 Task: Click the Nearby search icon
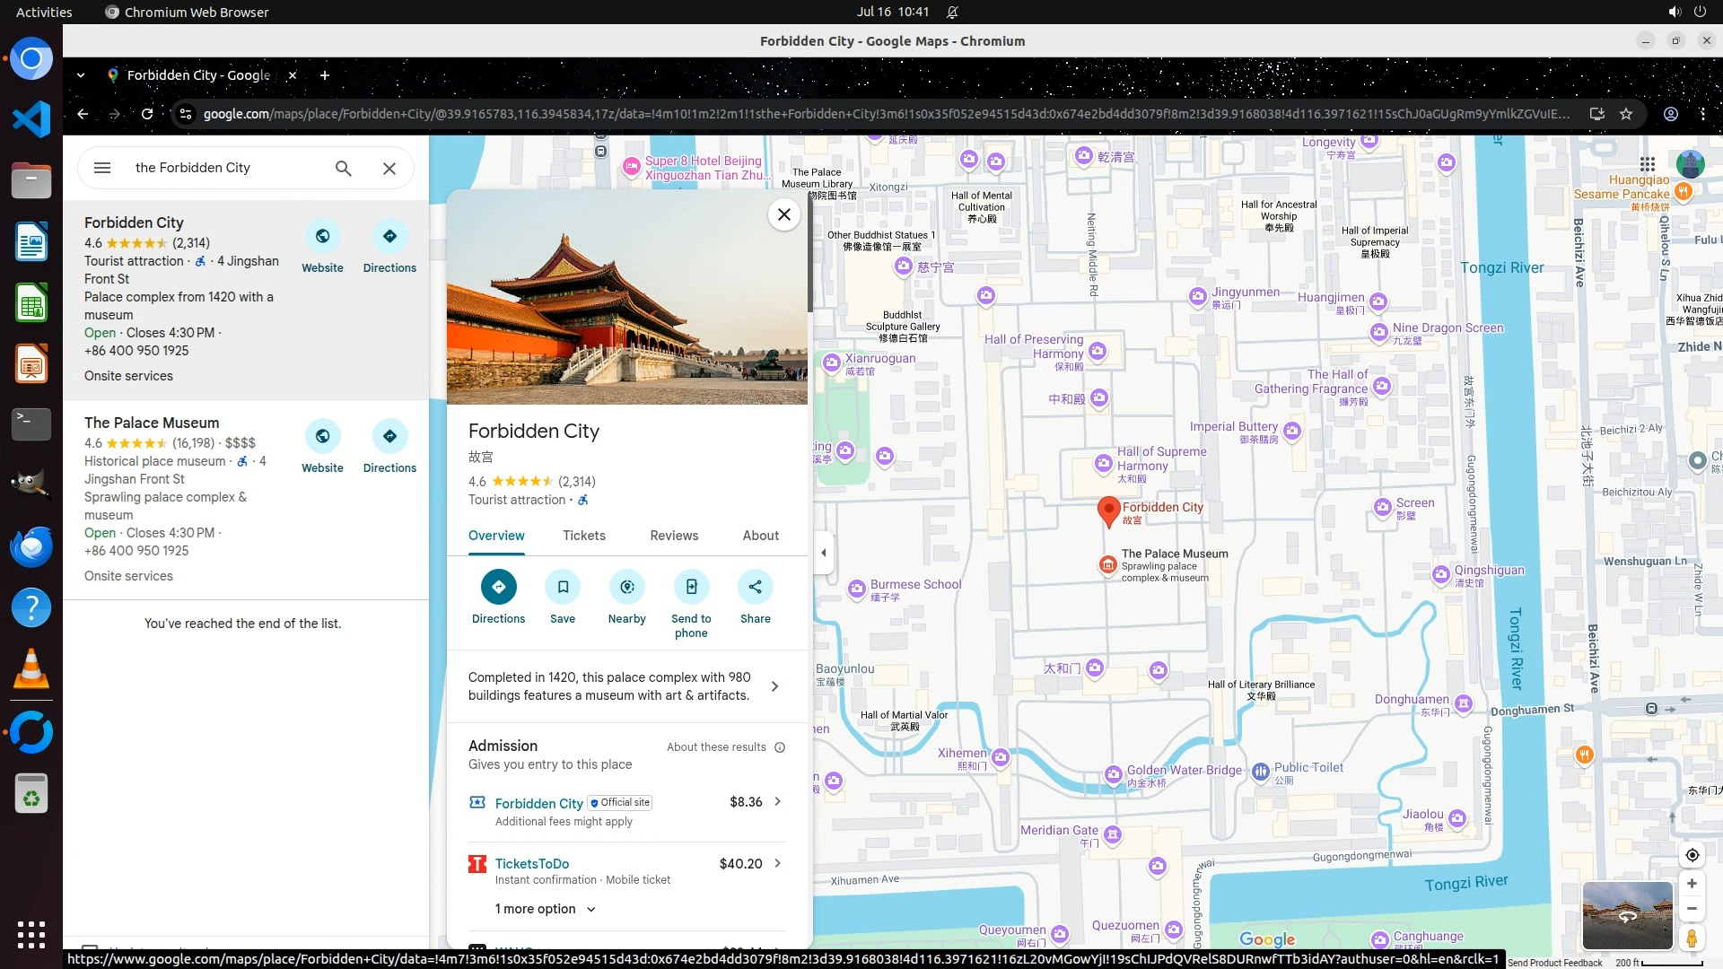(x=626, y=587)
